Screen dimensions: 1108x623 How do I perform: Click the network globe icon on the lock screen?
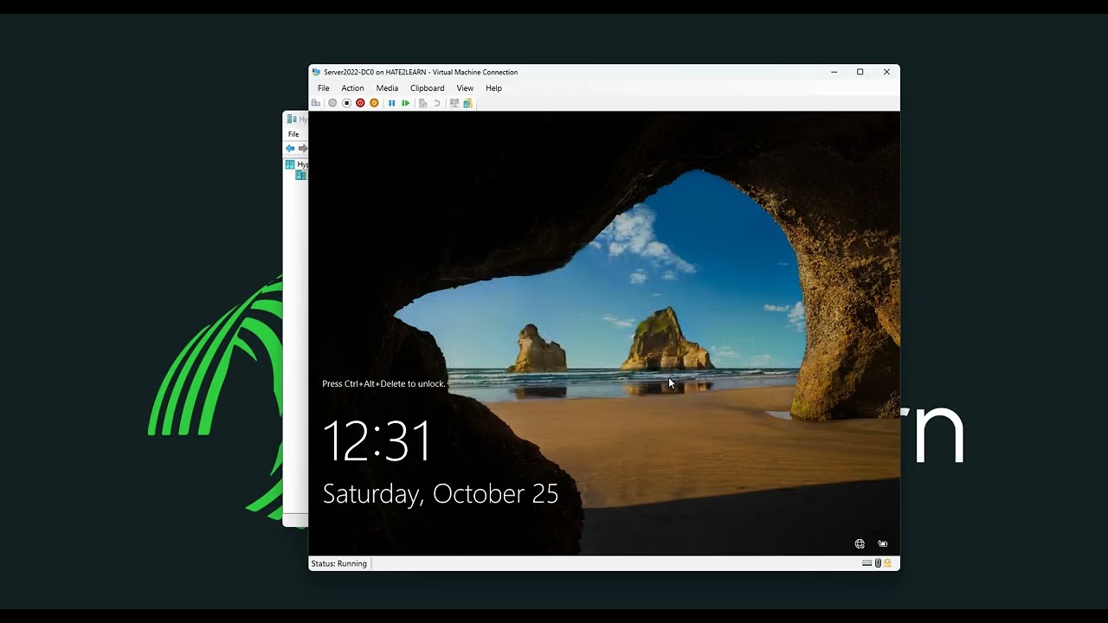[860, 543]
